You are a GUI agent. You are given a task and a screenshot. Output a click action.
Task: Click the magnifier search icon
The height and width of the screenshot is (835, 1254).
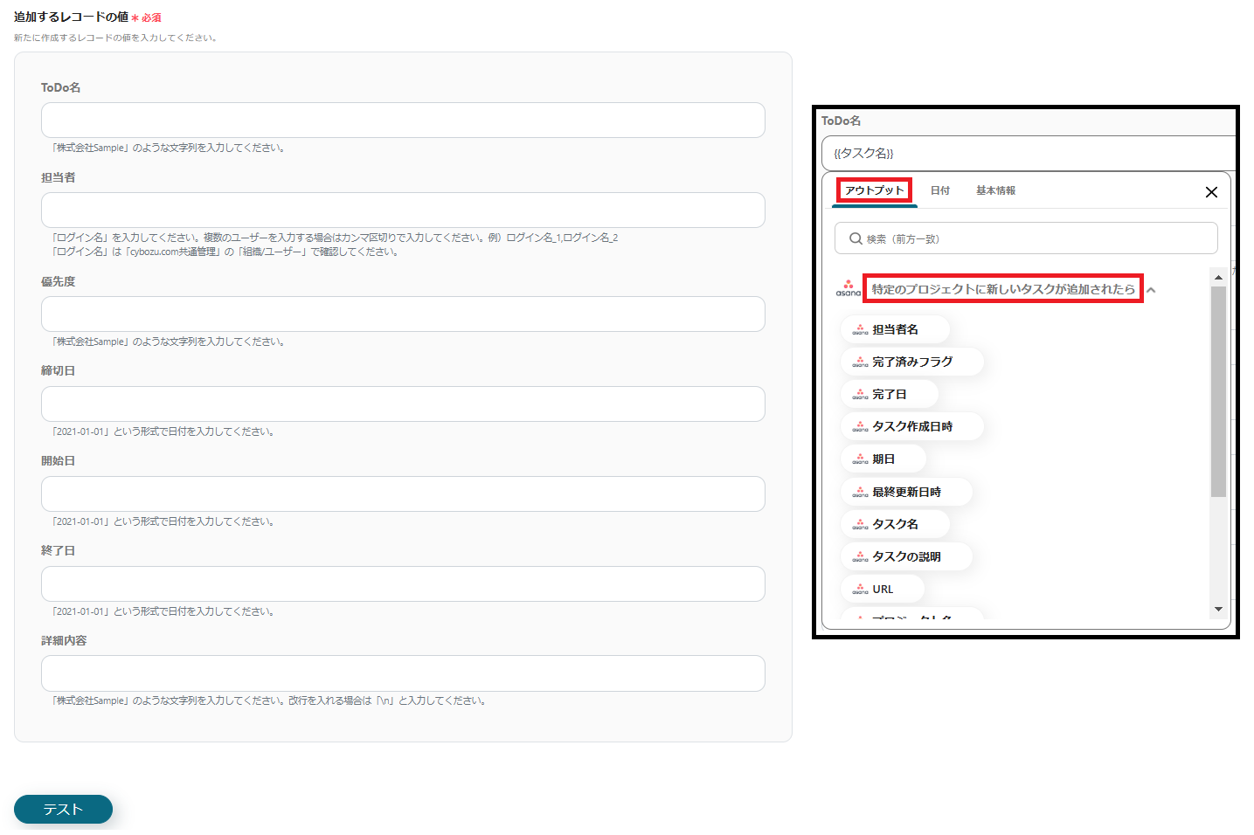click(x=856, y=238)
